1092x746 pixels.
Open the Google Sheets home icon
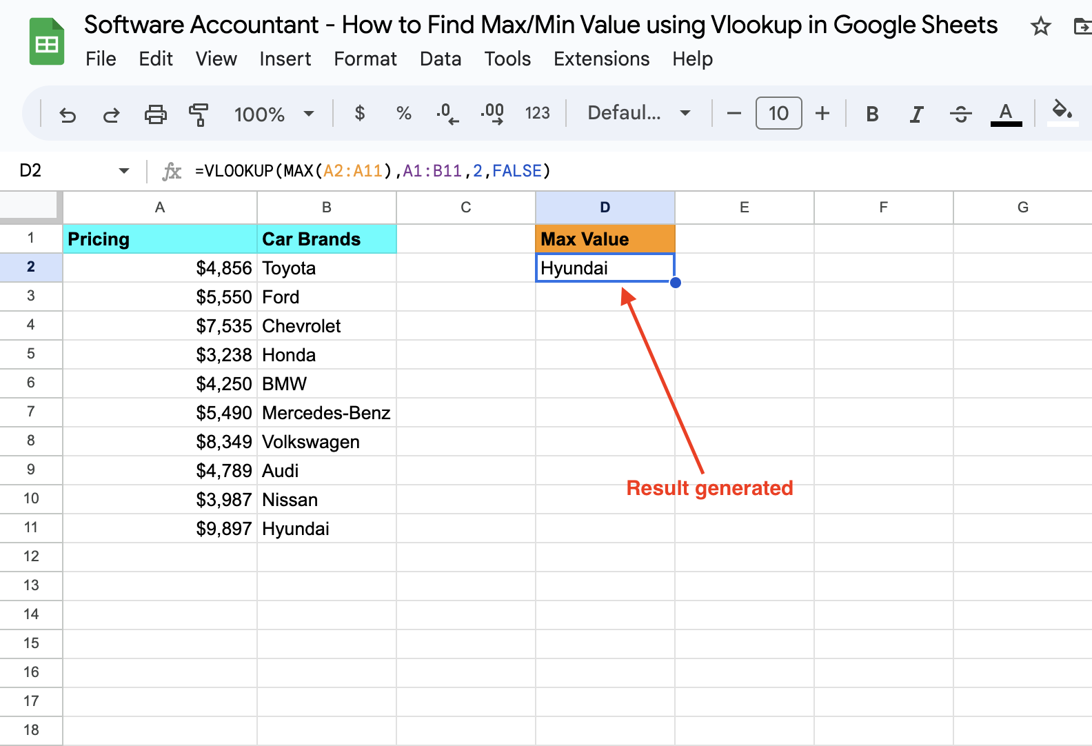pos(46,42)
